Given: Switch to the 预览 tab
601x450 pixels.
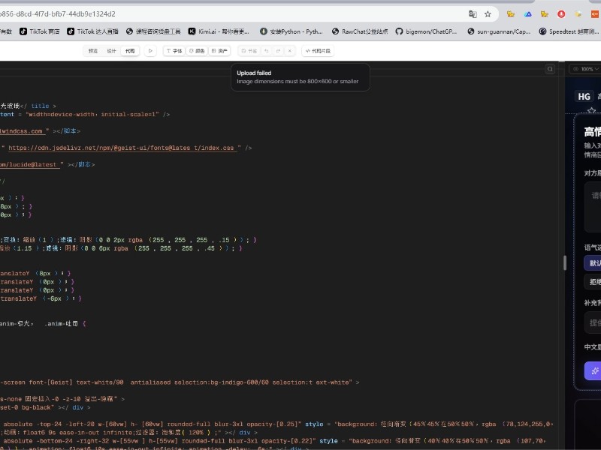Looking at the screenshot, I should (x=93, y=51).
